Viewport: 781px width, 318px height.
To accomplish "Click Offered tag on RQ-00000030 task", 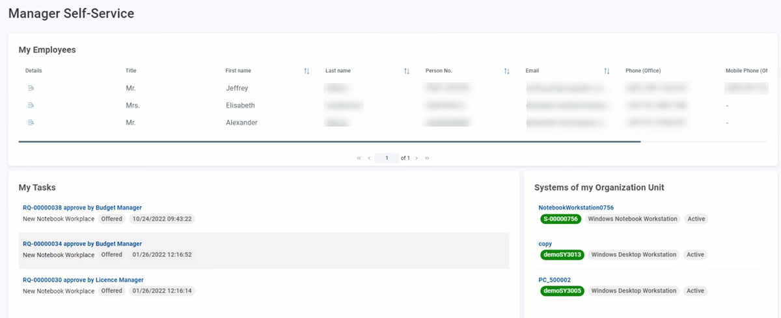I will (112, 291).
